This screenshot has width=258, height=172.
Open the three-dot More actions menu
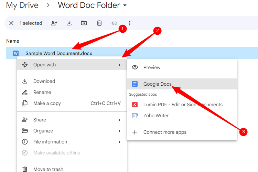click(130, 23)
